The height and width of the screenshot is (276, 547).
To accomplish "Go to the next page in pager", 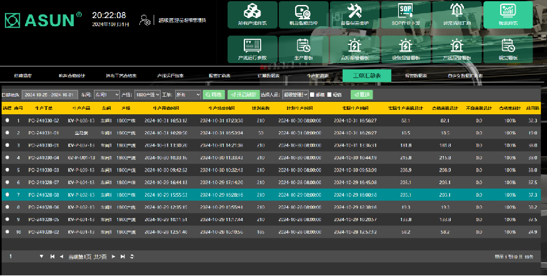I will 113,257.
